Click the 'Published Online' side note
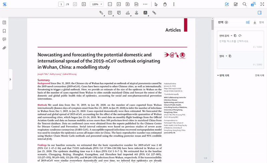267x163 pixels. coord(170,84)
